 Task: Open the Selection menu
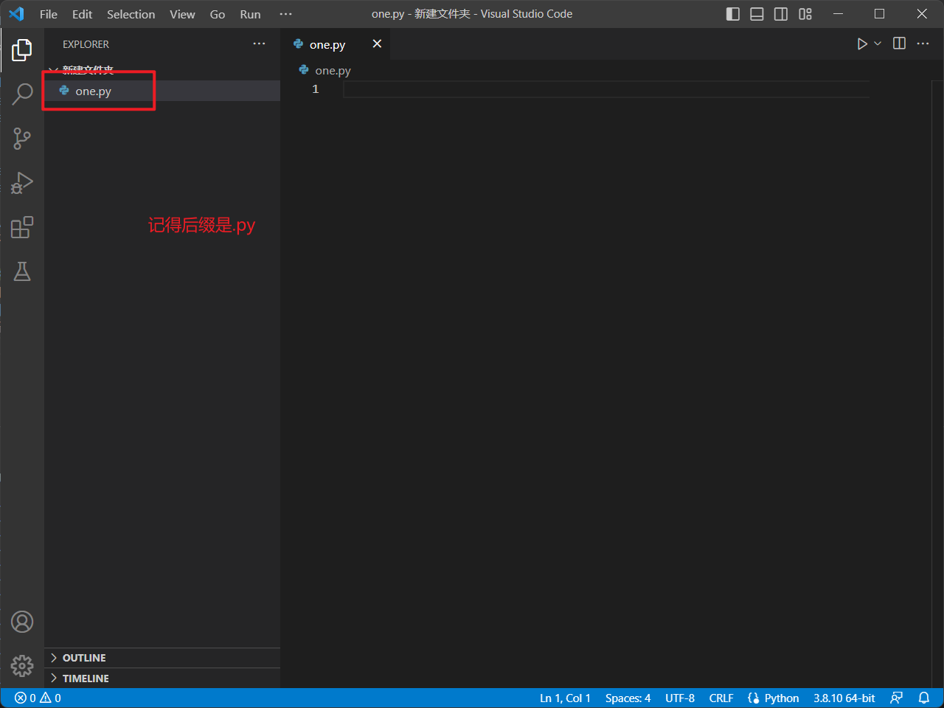pos(131,14)
